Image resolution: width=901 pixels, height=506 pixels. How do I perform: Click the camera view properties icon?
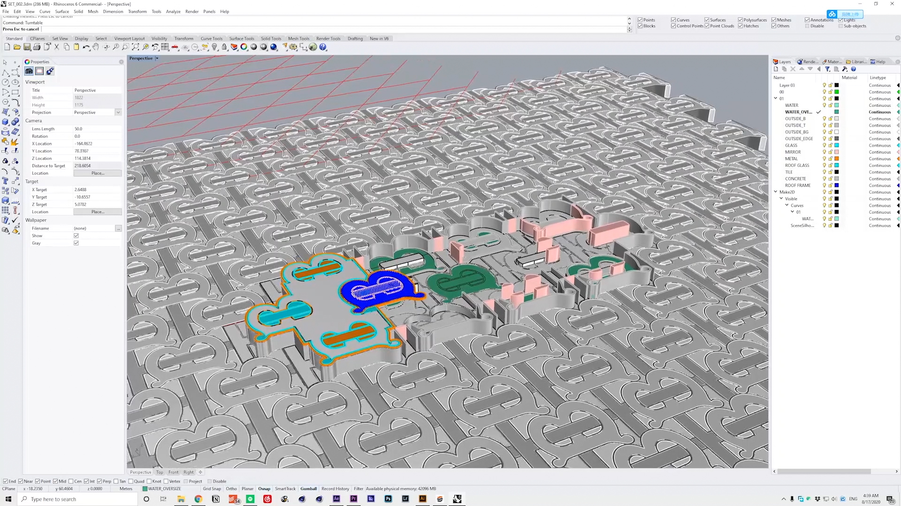pos(29,71)
